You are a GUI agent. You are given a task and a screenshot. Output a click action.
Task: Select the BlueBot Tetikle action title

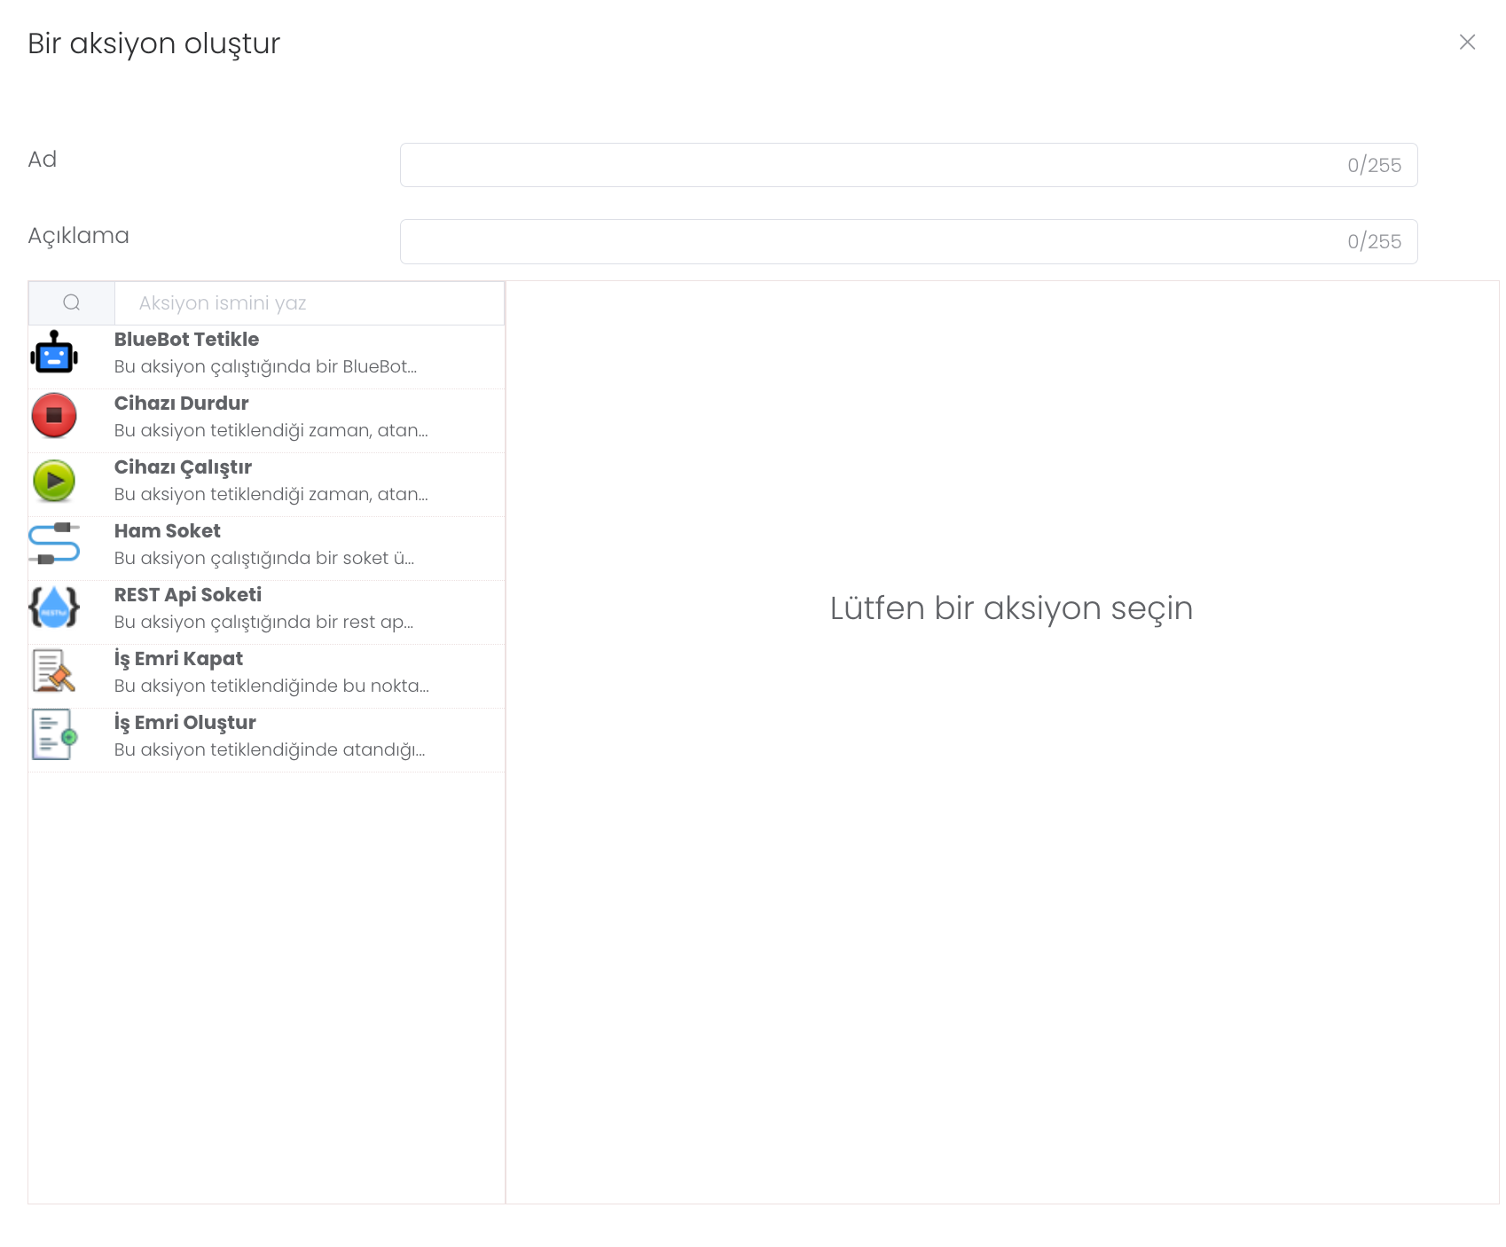(x=186, y=340)
